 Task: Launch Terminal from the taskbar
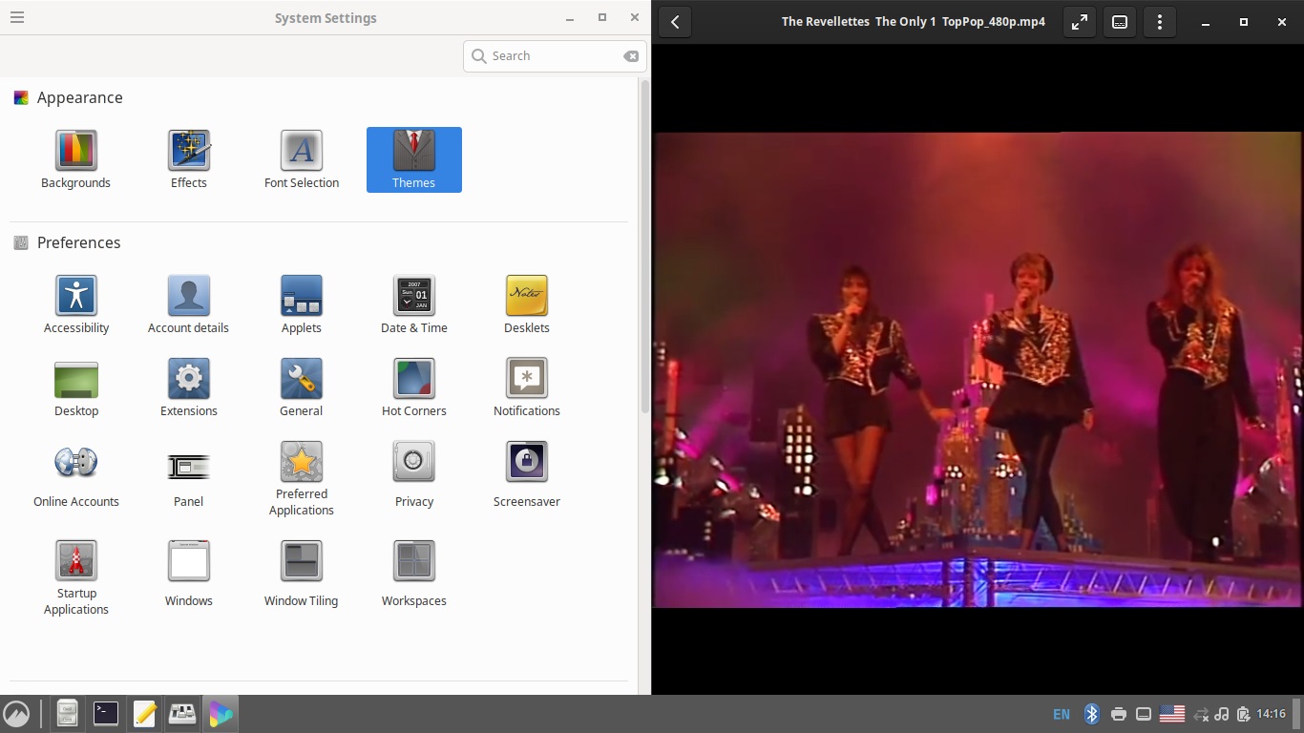point(106,714)
